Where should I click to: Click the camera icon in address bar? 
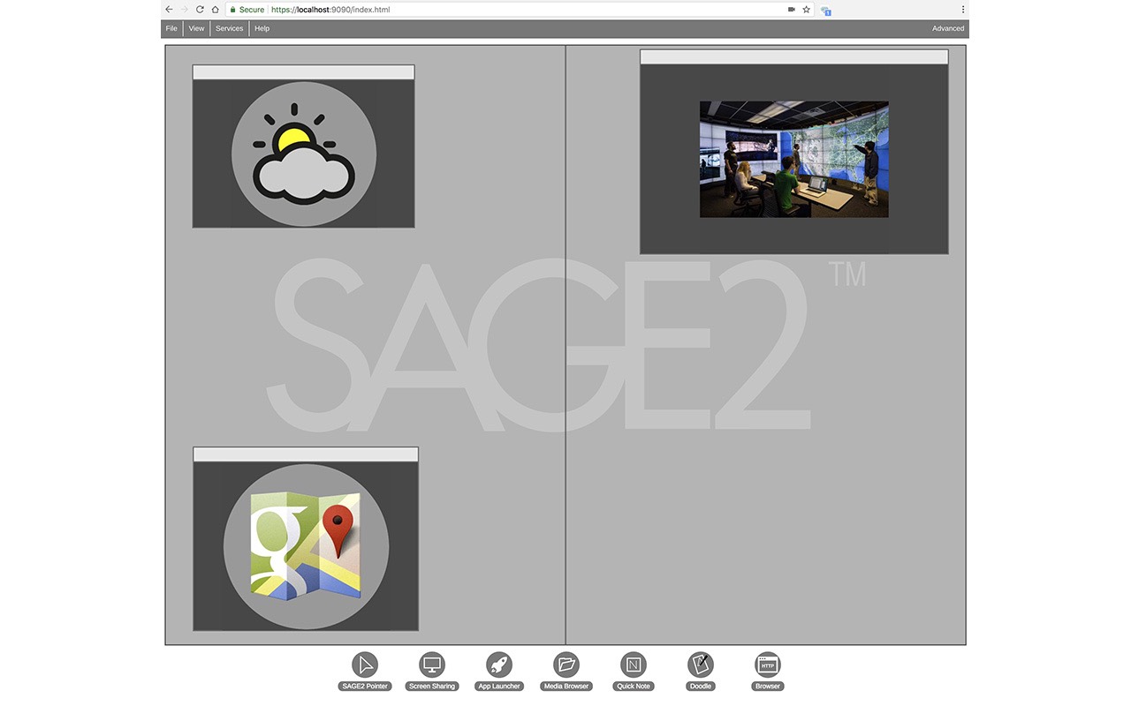791,10
